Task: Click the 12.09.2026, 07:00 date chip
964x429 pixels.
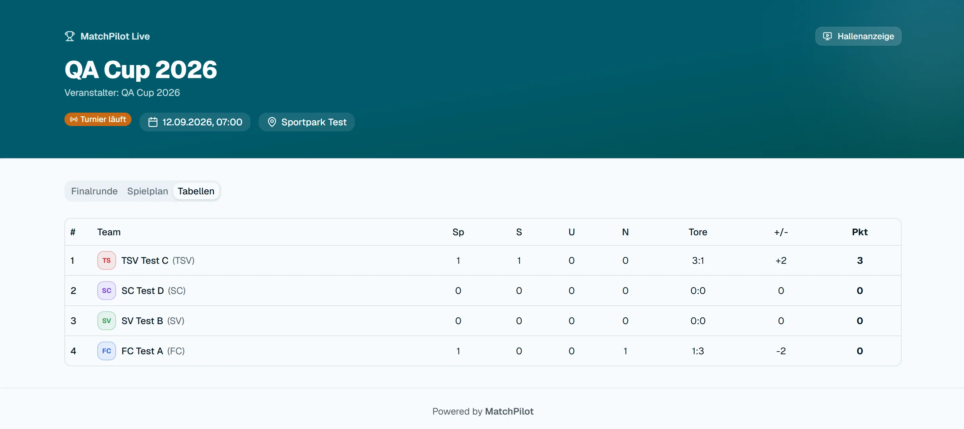Action: coord(195,122)
